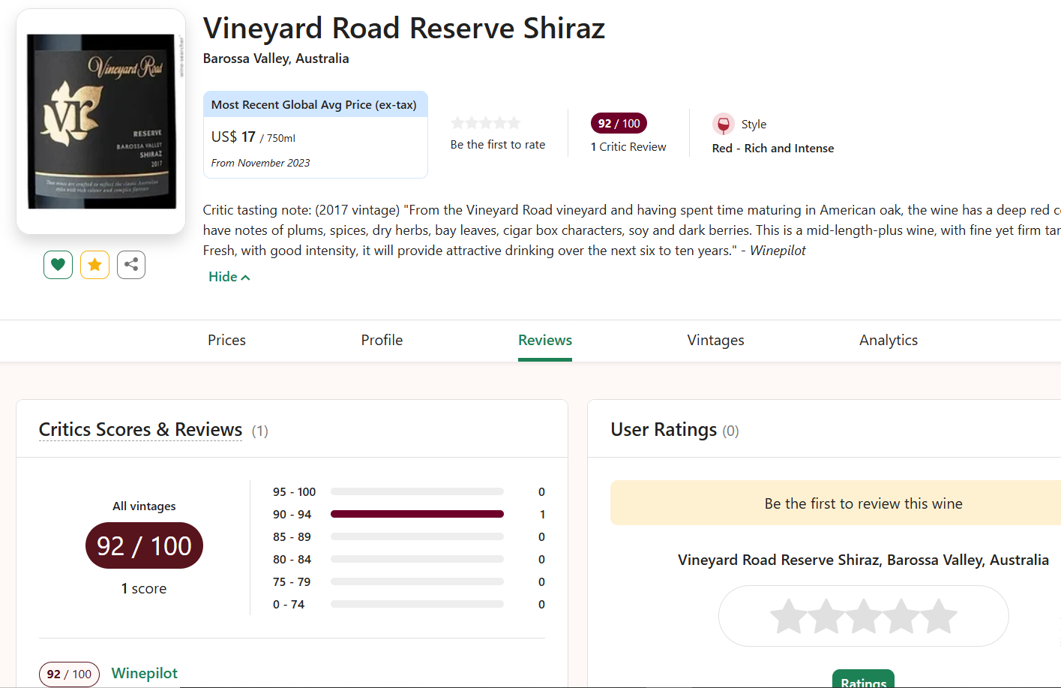
Task: Switch to the Profile tab
Action: pos(382,340)
